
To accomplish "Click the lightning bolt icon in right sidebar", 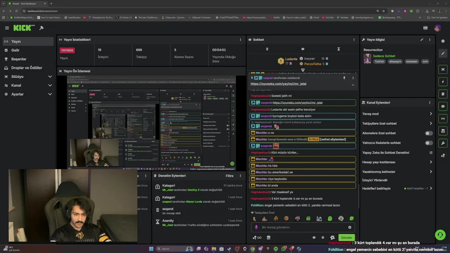I will (x=443, y=82).
